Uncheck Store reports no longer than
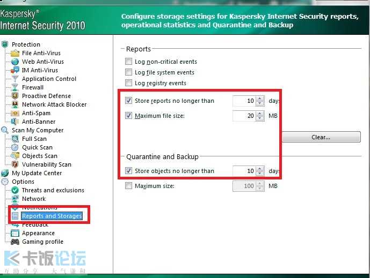The height and width of the screenshot is (278, 370). tap(128, 101)
